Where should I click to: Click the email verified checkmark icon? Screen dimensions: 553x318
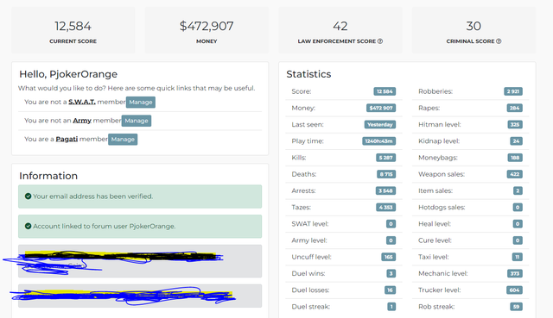(x=29, y=196)
